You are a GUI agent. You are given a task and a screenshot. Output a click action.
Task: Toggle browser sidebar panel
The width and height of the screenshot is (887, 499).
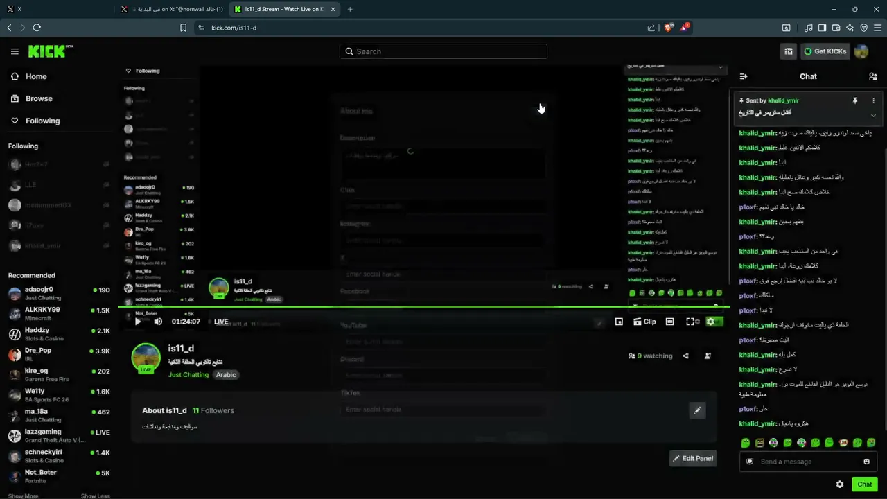tap(822, 28)
